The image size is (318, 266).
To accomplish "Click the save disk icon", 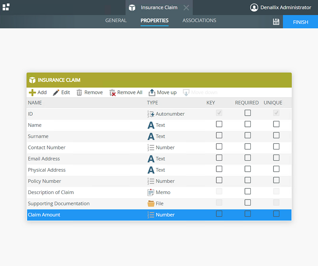I will [276, 22].
